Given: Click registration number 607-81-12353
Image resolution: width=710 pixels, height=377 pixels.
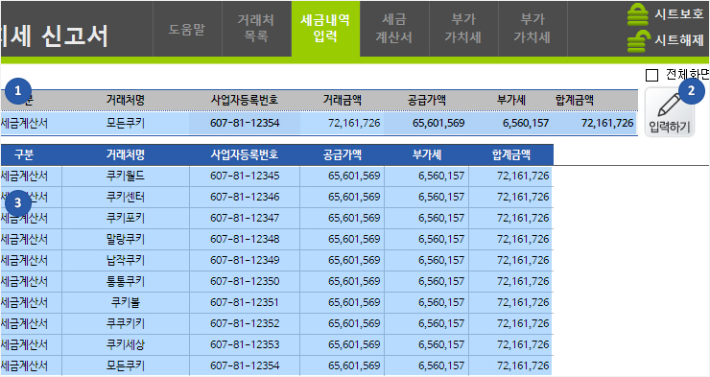Looking at the screenshot, I should tap(245, 345).
